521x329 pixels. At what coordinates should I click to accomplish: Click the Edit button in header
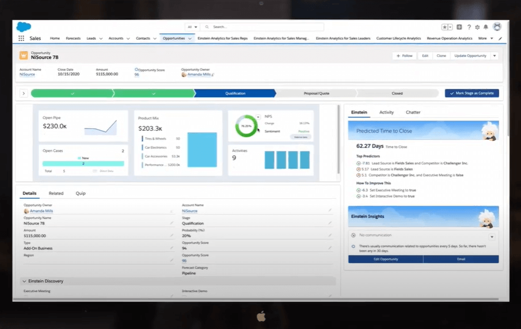tap(425, 56)
